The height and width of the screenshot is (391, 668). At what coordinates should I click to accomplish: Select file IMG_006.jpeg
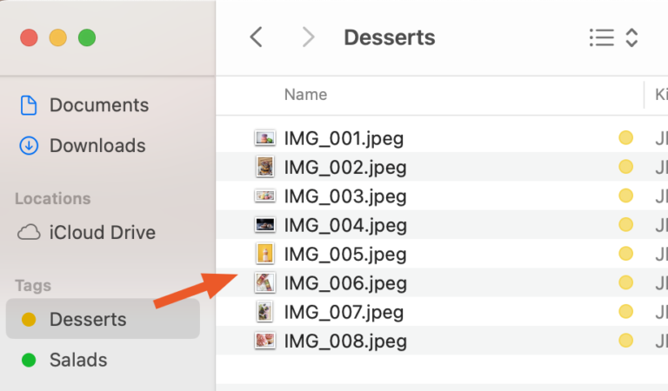pyautogui.click(x=344, y=282)
